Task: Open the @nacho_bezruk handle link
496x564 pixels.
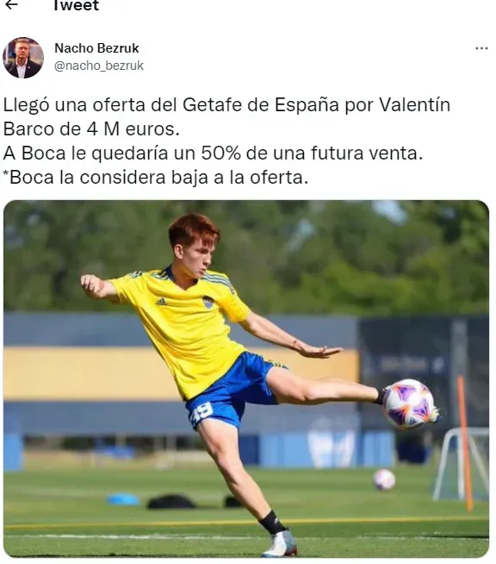Action: point(99,66)
